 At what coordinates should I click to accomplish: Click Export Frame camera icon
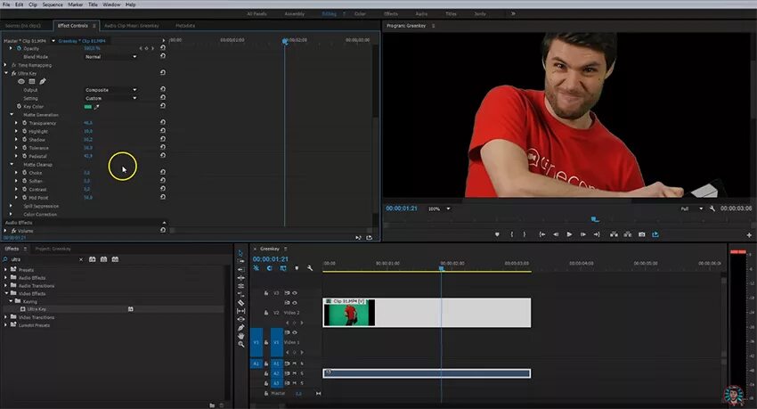tap(641, 234)
